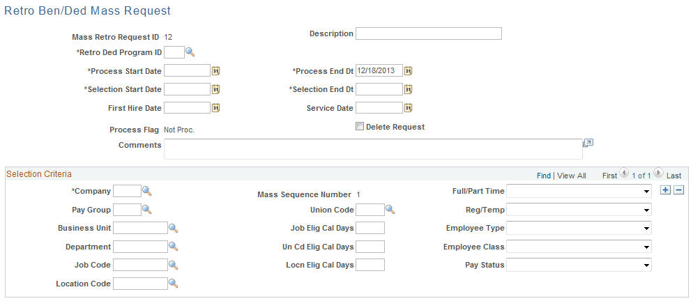The image size is (693, 301).
Task: Expand the Full/Part Time dropdown
Action: (x=579, y=191)
